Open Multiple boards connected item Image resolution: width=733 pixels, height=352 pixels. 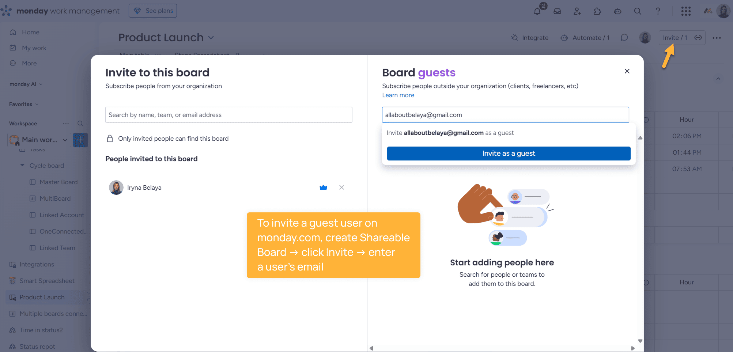coord(53,314)
